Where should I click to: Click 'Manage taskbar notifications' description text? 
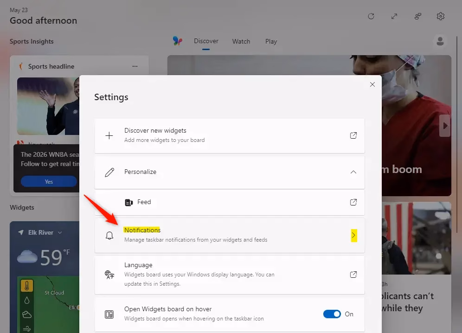click(196, 240)
